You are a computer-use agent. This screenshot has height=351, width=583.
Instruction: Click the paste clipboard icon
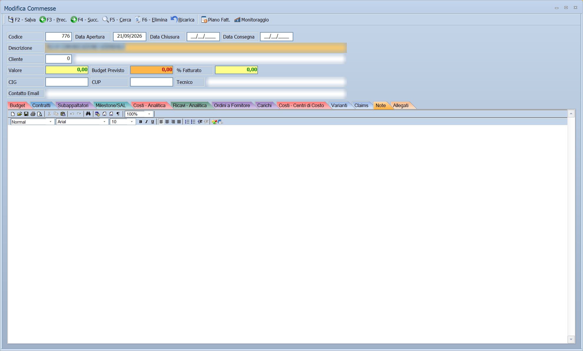point(63,114)
